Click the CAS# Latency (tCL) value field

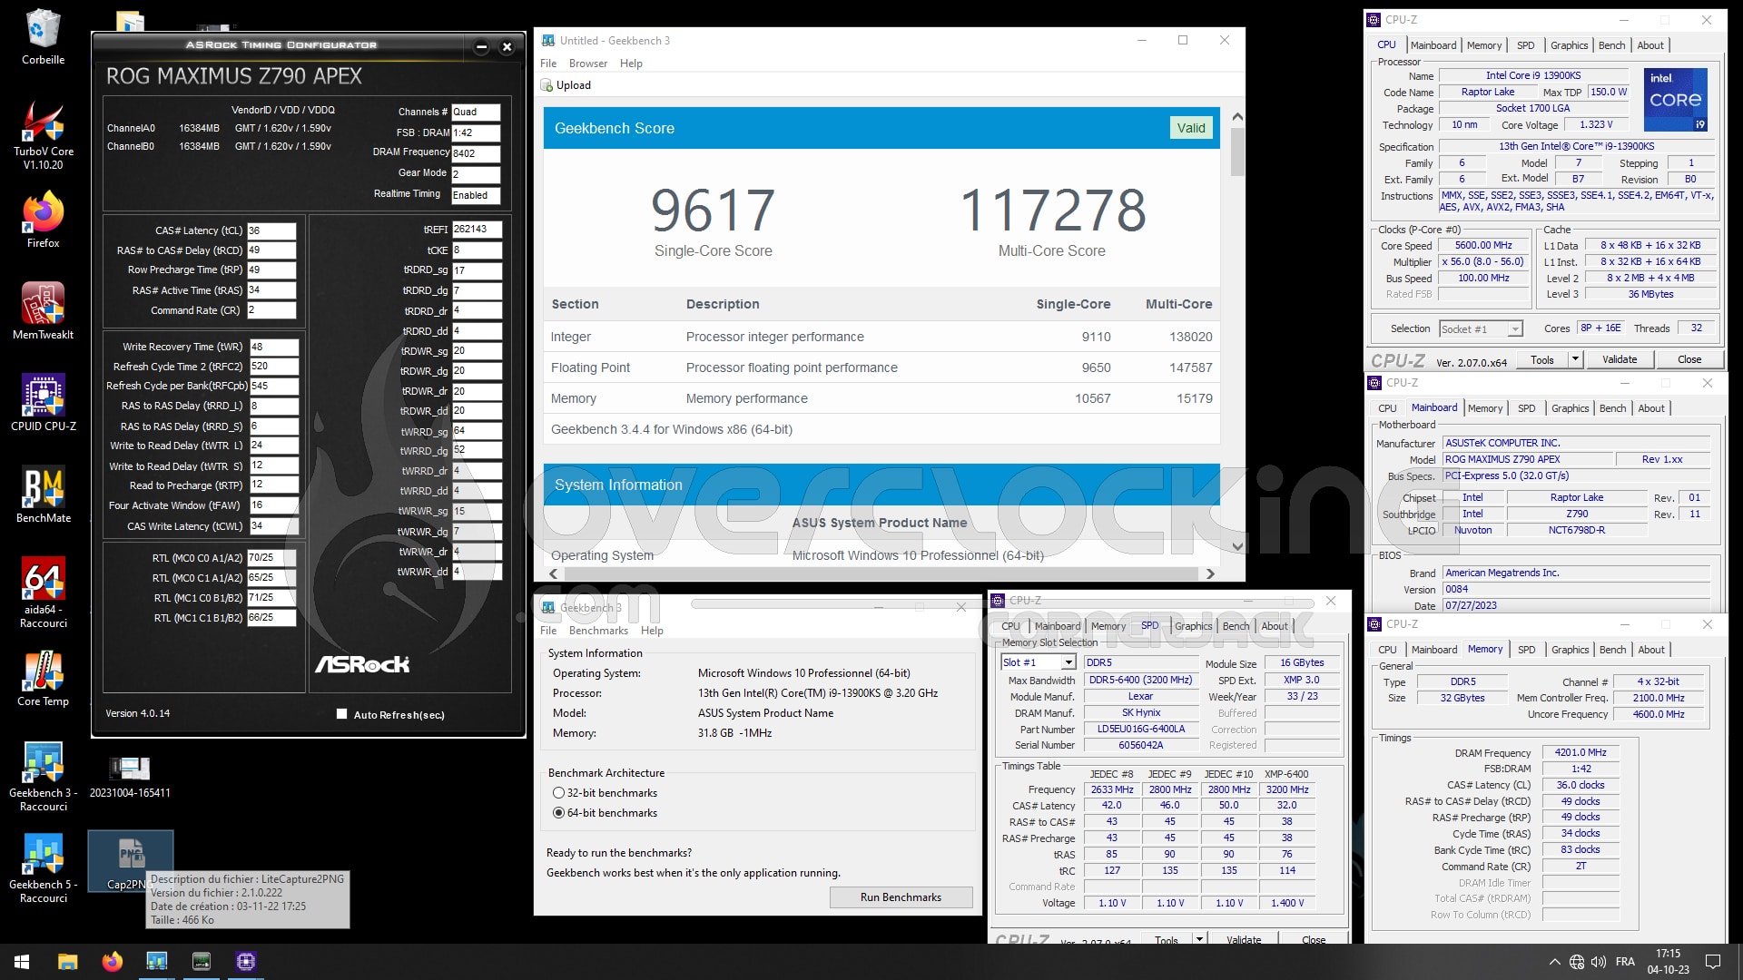click(271, 230)
